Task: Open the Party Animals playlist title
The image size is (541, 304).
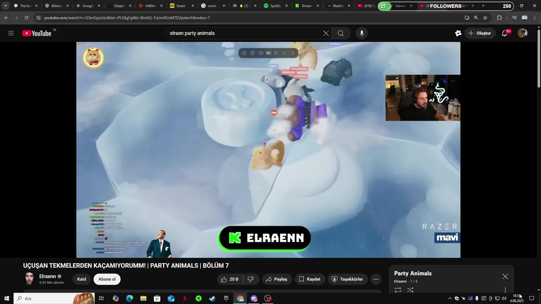Action: click(413, 273)
